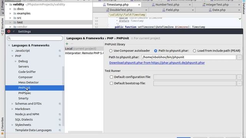
Task: Click browse button for default configuration file
Action: (x=239, y=77)
